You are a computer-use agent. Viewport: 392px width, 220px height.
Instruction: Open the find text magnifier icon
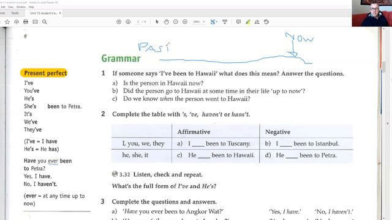(45, 22)
